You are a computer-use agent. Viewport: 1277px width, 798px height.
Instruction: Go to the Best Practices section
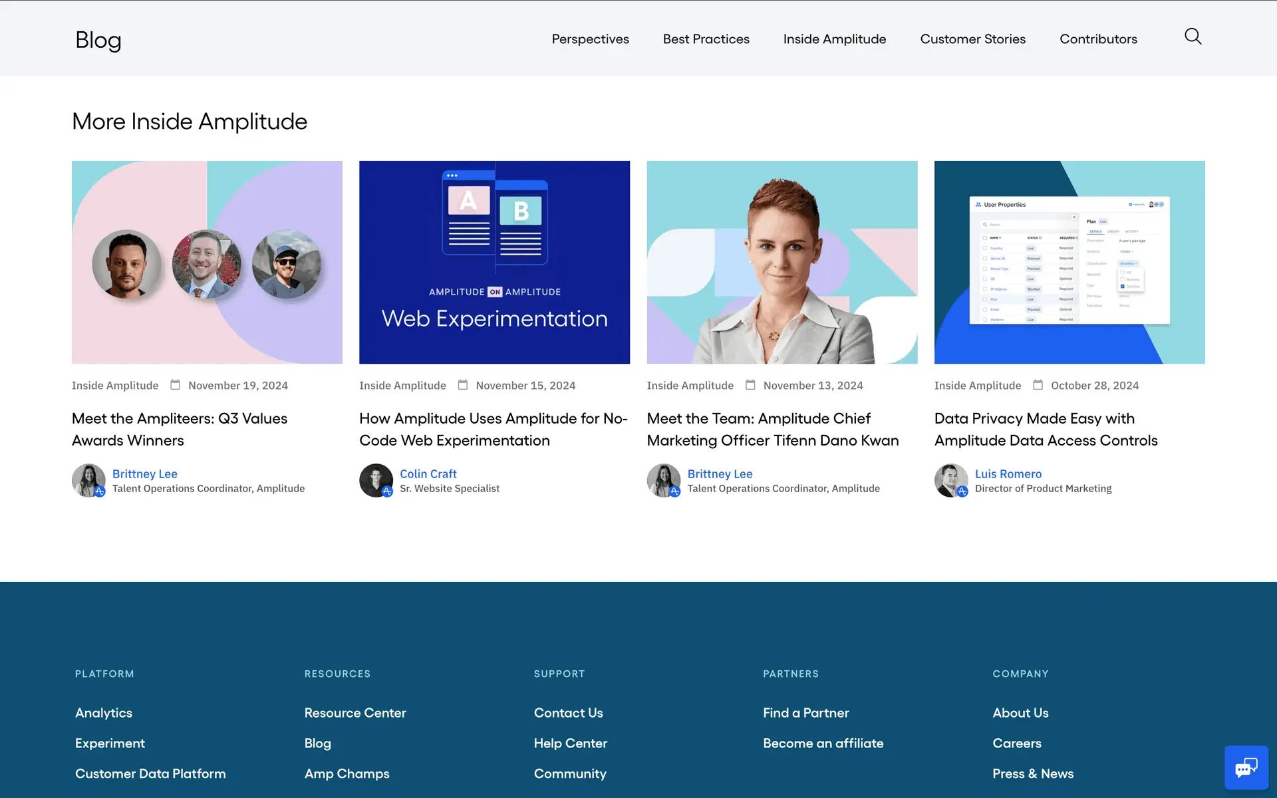tap(706, 39)
